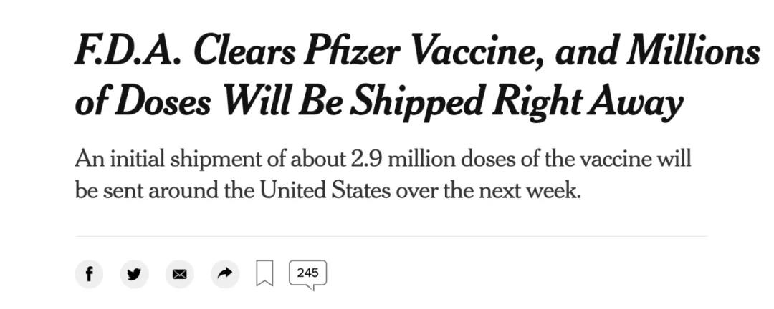774x309 pixels.
Task: Share the article on Facebook
Action: (x=89, y=273)
